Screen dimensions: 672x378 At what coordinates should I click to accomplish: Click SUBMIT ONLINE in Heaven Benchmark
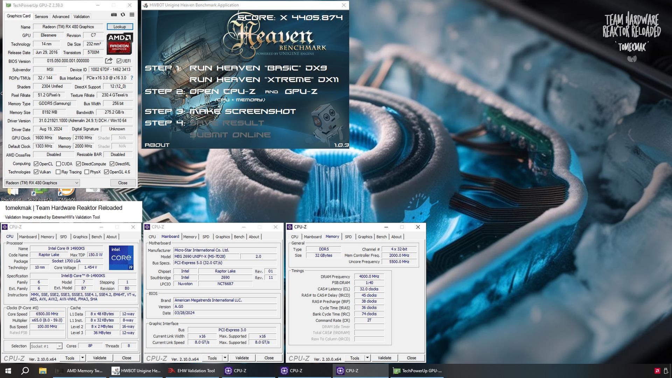tap(230, 135)
